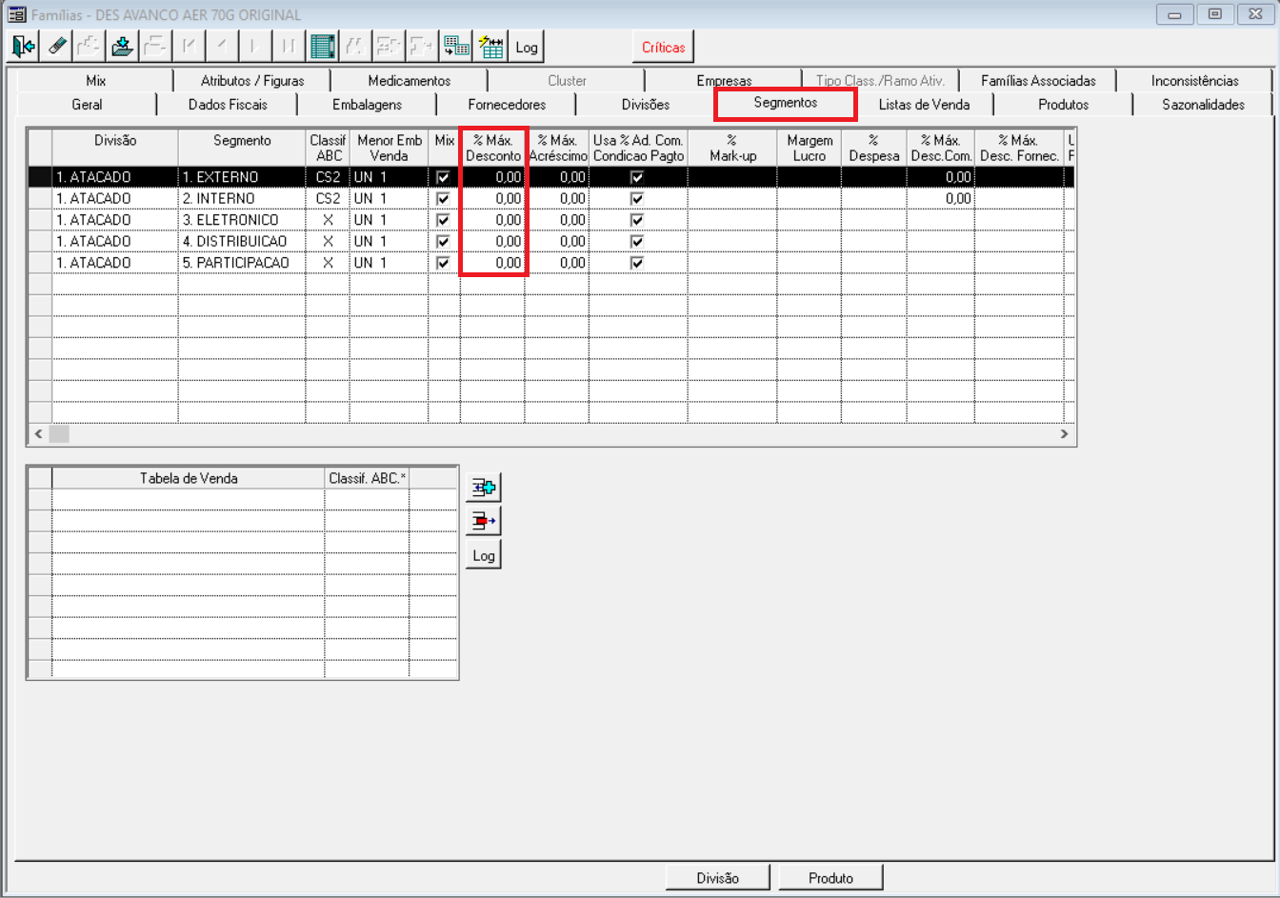Select the '2. INTERNO' segment cell
The width and height of the screenshot is (1280, 898).
click(242, 198)
